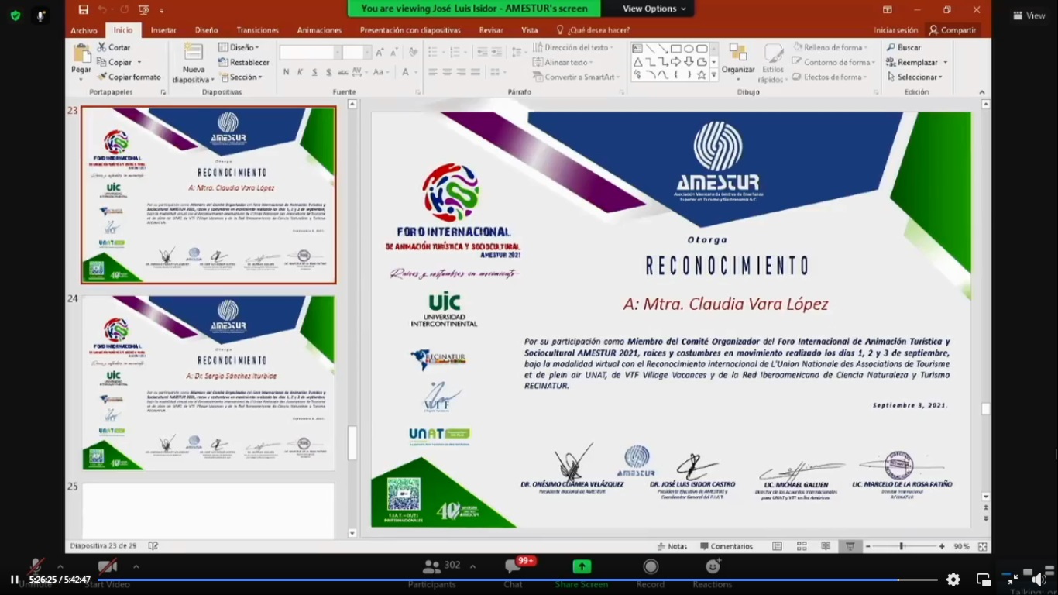Image resolution: width=1058 pixels, height=595 pixels.
Task: Switch to reading view icon in status bar
Action: (826, 546)
